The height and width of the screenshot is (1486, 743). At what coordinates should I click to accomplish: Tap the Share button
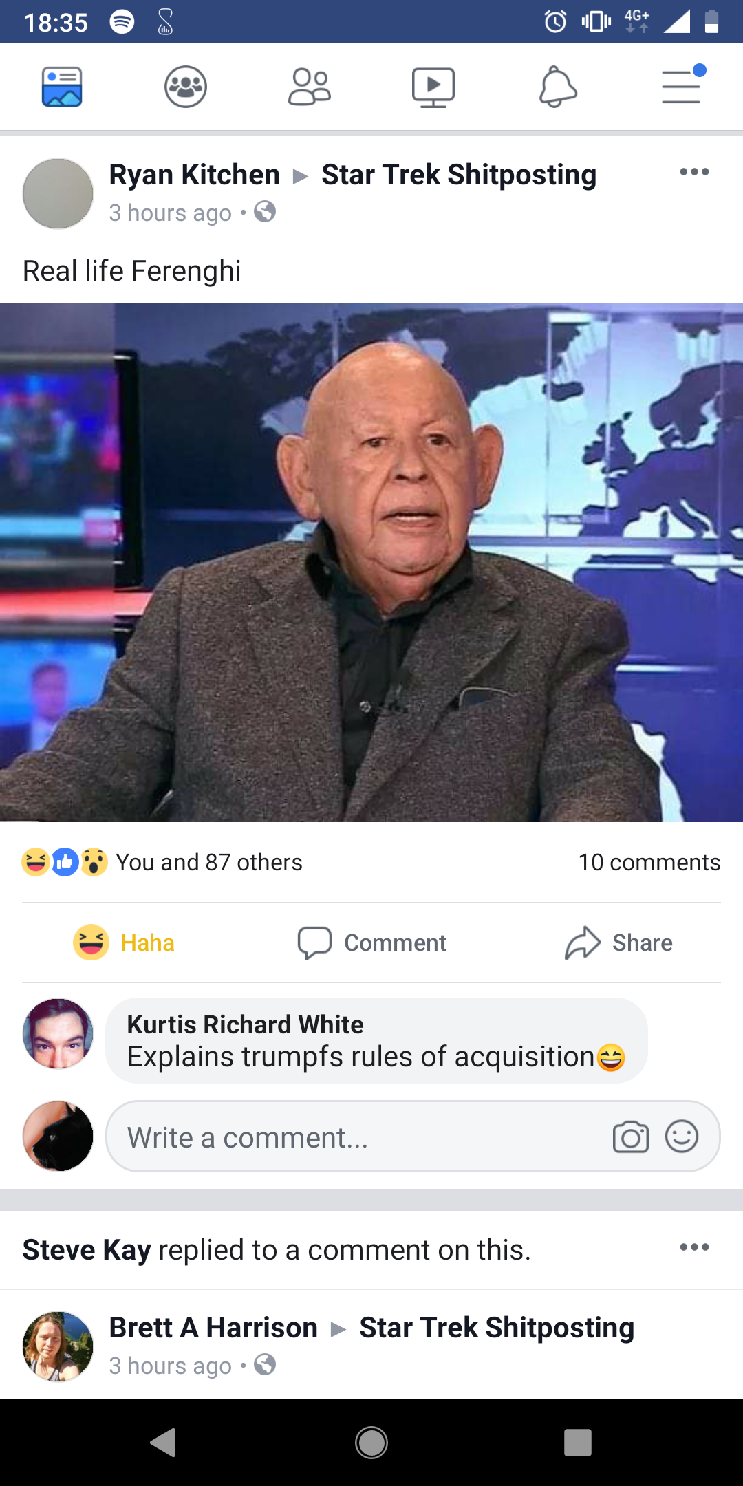click(x=618, y=943)
